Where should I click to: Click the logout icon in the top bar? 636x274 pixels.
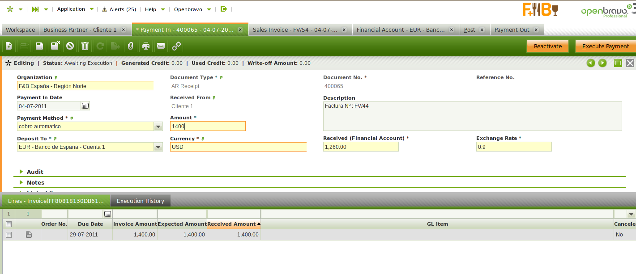pyautogui.click(x=224, y=9)
